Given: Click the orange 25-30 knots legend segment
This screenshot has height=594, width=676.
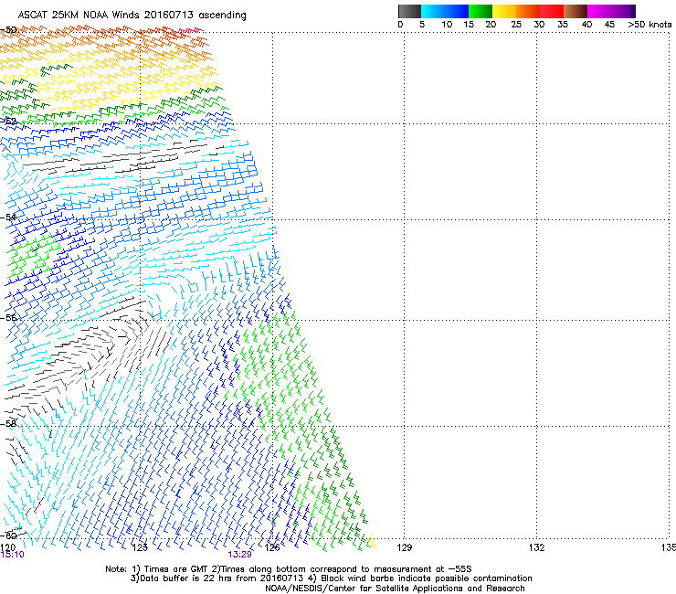Looking at the screenshot, I should (x=528, y=11).
